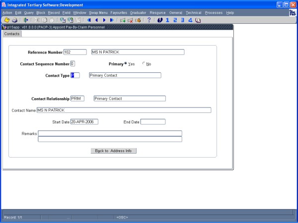Viewport: 298px width, 223px height.
Task: Open the Block menu
Action: coord(41,13)
